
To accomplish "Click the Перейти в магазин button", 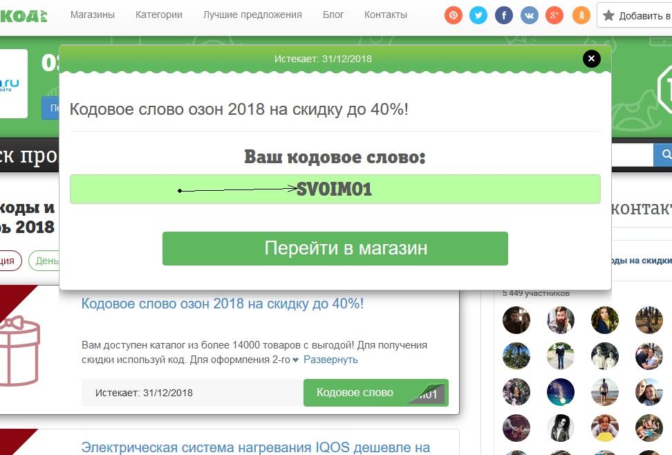I will pos(335,249).
